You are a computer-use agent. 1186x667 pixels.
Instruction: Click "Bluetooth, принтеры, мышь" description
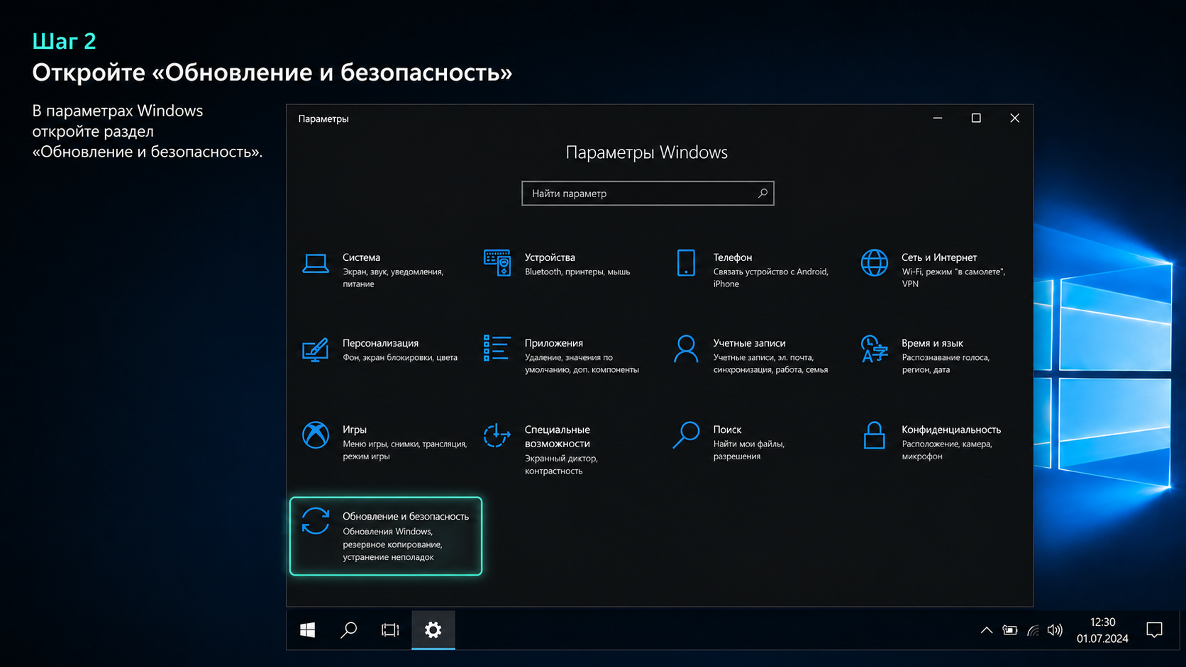click(x=577, y=271)
